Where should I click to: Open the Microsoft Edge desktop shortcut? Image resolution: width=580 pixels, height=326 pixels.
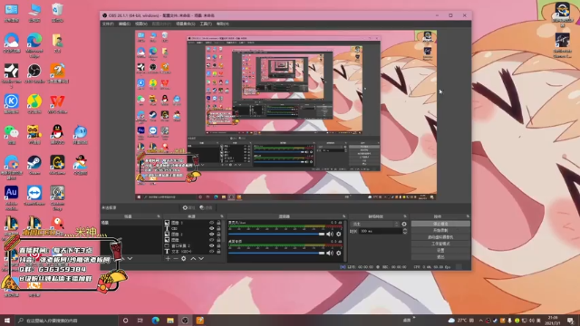(34, 44)
